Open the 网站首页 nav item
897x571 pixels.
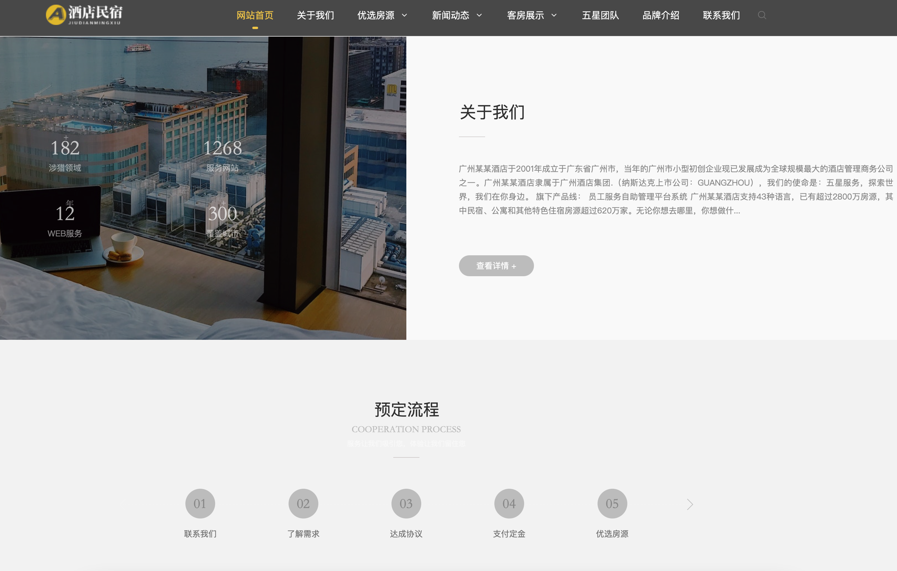pos(255,15)
